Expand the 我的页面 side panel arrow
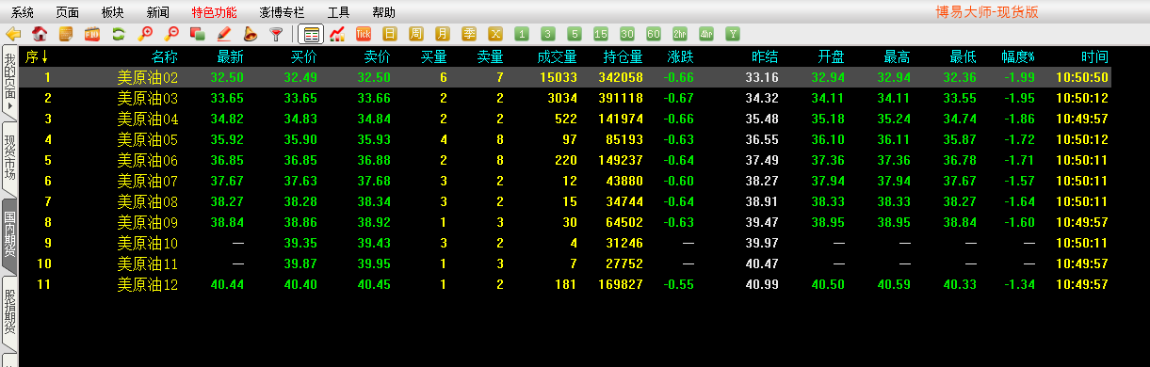This screenshot has width=1150, height=367. 9,105
